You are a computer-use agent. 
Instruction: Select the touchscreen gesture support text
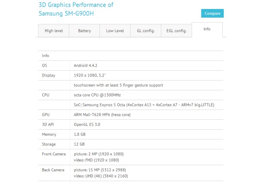point(118,85)
